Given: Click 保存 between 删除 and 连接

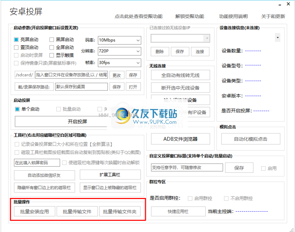Looking at the screenshot, I should click(x=180, y=52).
